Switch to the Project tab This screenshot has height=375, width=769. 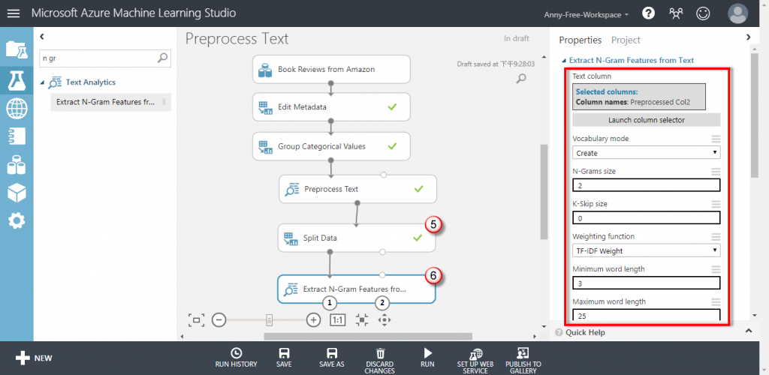[x=626, y=40]
